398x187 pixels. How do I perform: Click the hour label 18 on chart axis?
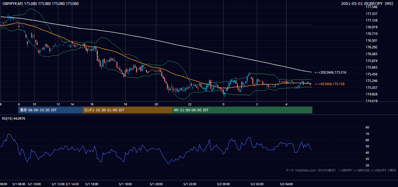point(125,104)
